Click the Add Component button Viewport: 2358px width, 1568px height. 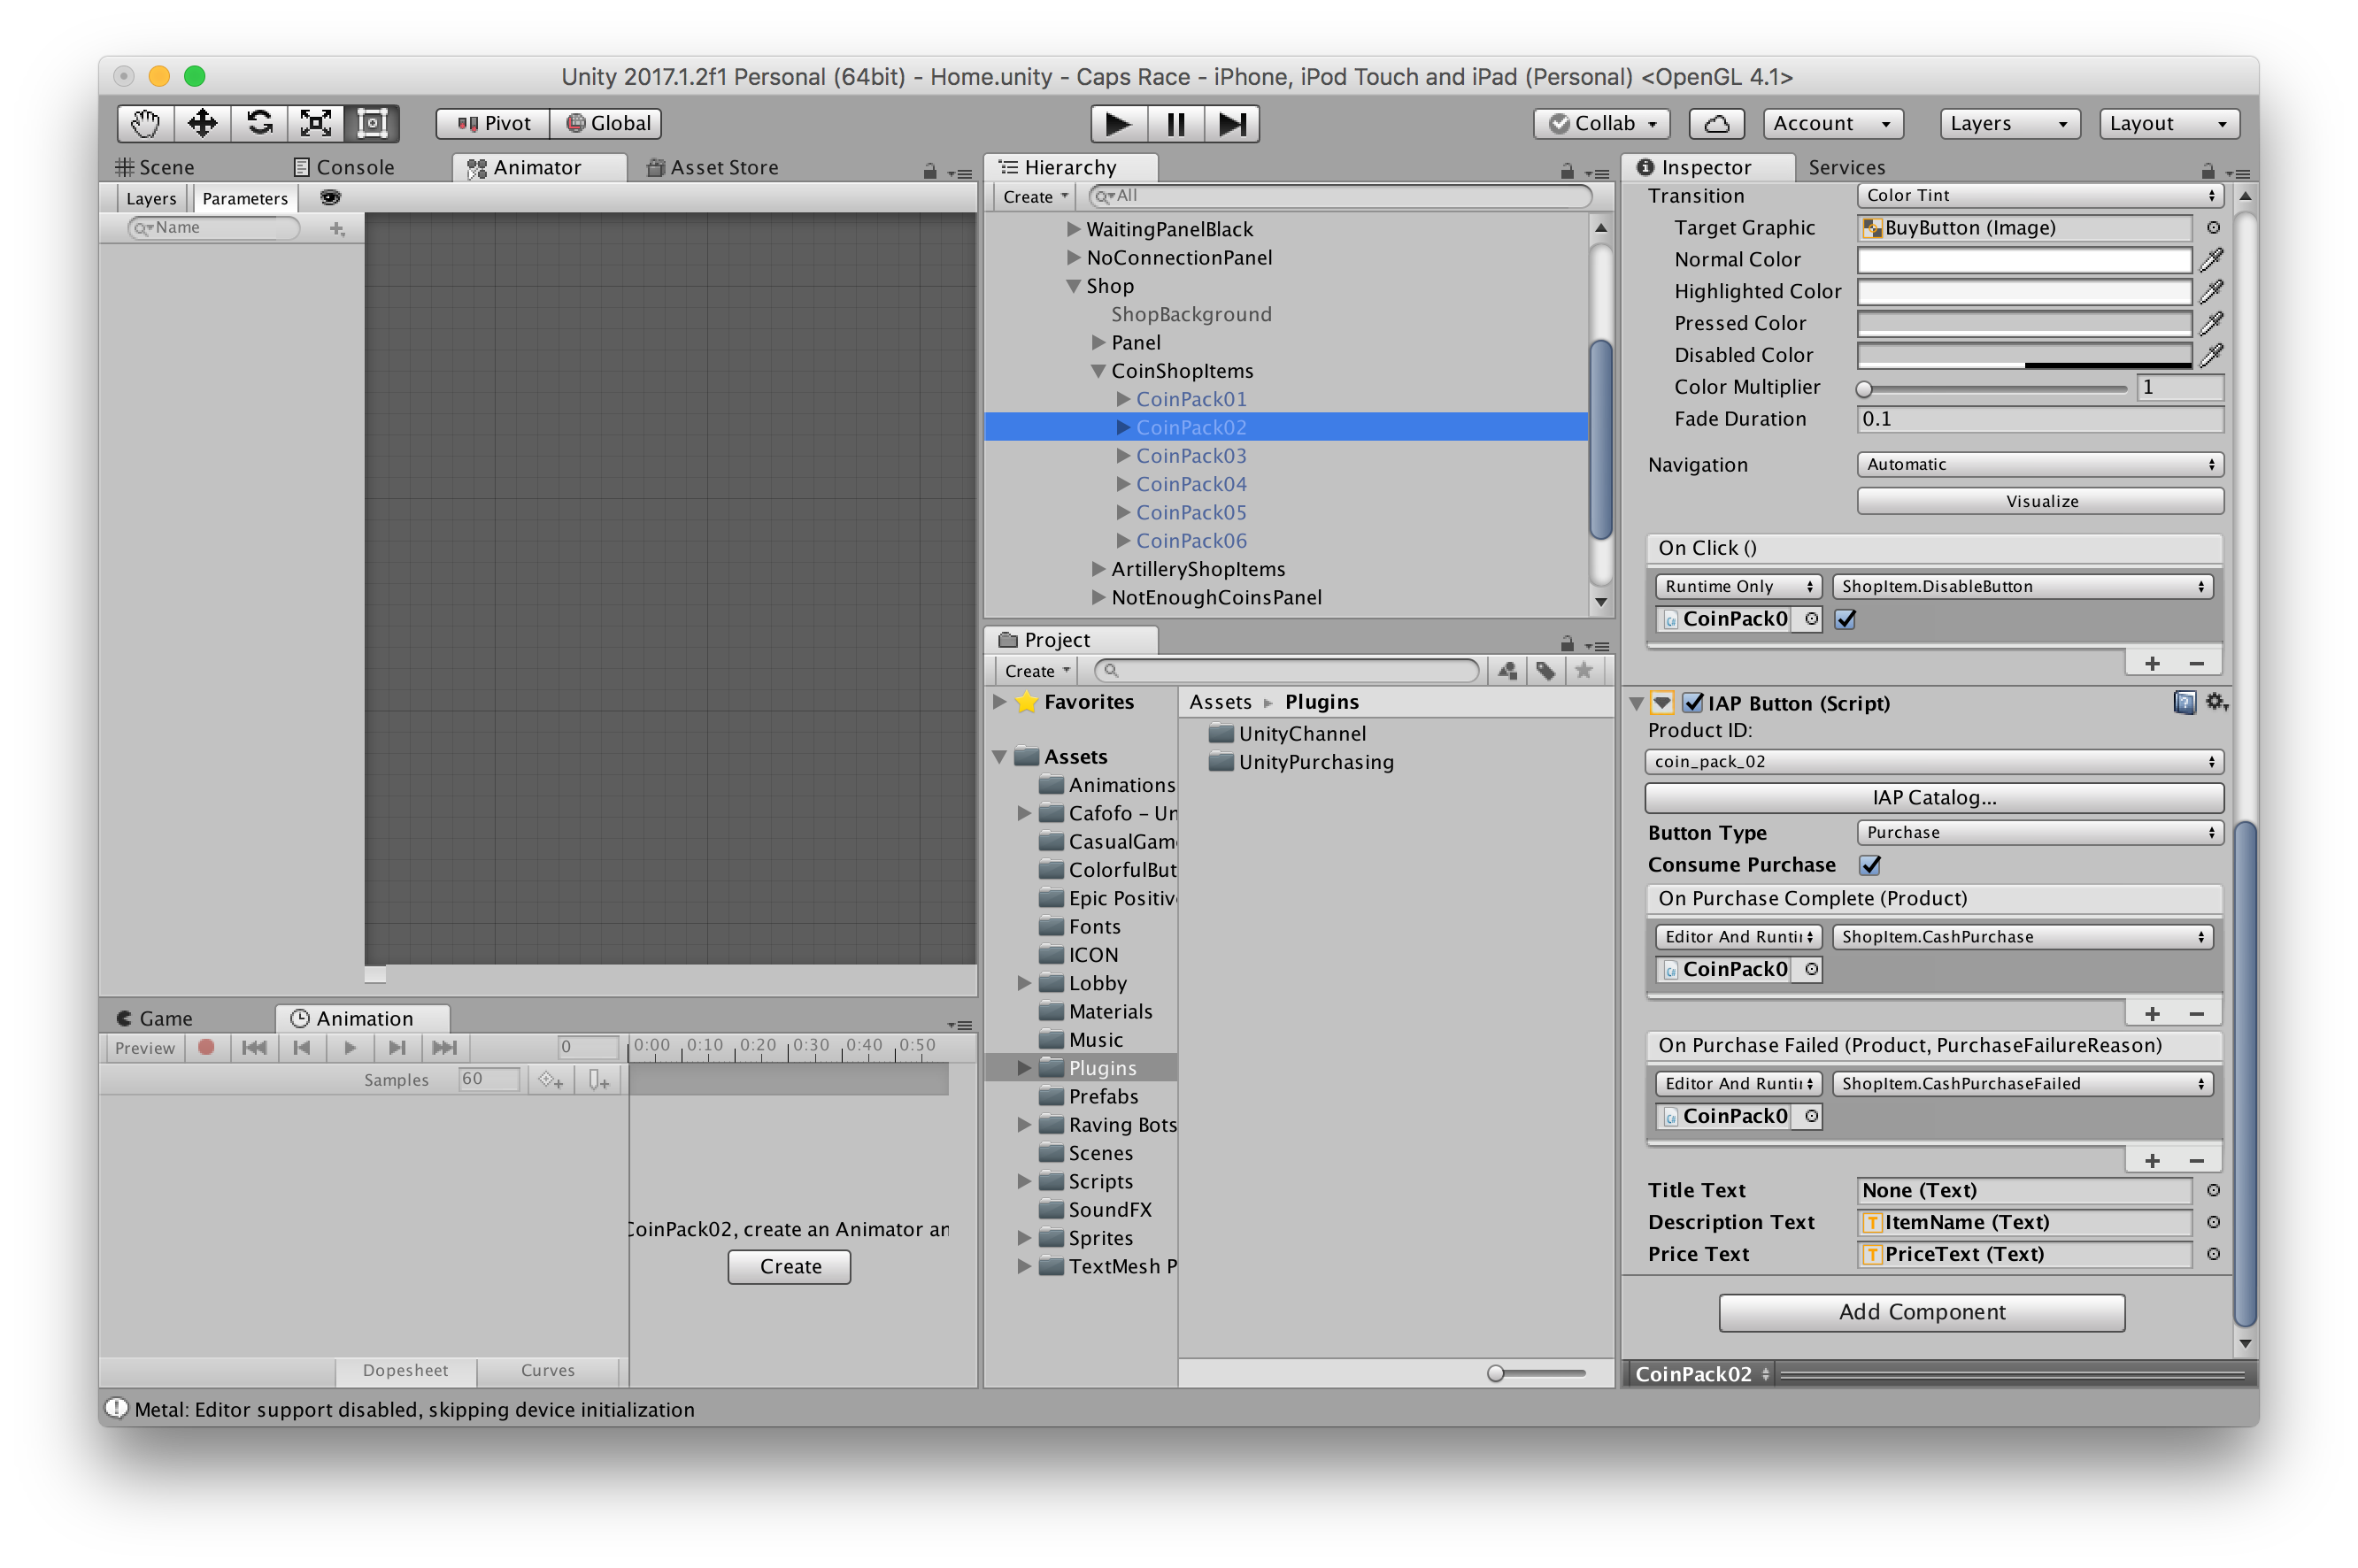coord(1921,1312)
